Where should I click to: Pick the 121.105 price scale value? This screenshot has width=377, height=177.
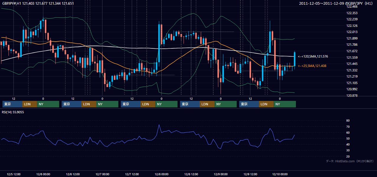[x=351, y=83]
